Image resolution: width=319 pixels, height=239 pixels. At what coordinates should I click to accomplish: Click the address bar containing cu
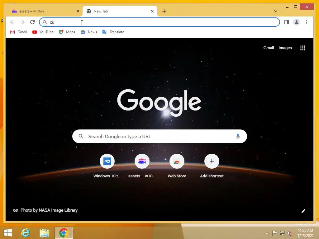(159, 22)
